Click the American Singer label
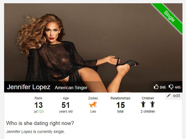 coord(71,88)
